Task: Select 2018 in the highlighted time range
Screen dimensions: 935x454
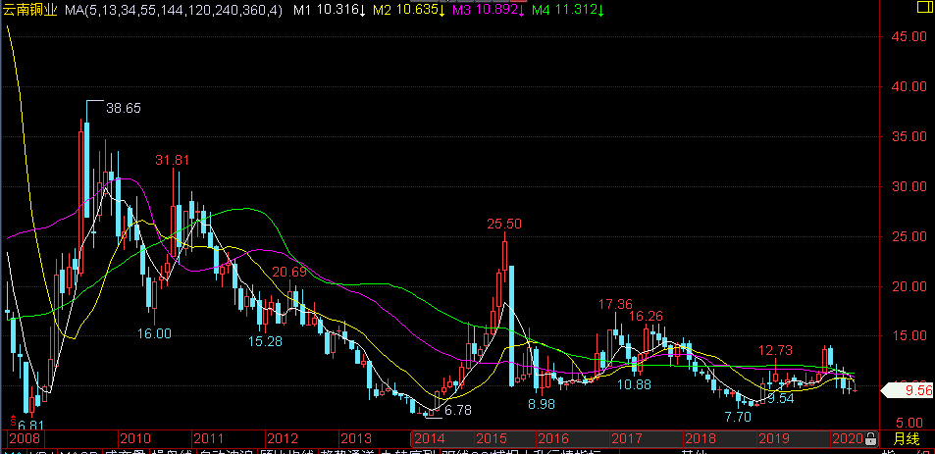Action: pyautogui.click(x=701, y=439)
